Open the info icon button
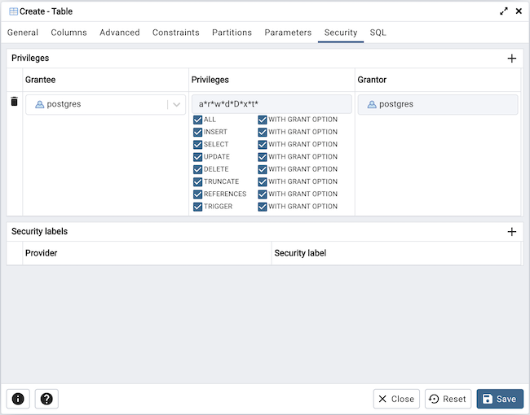 click(18, 399)
